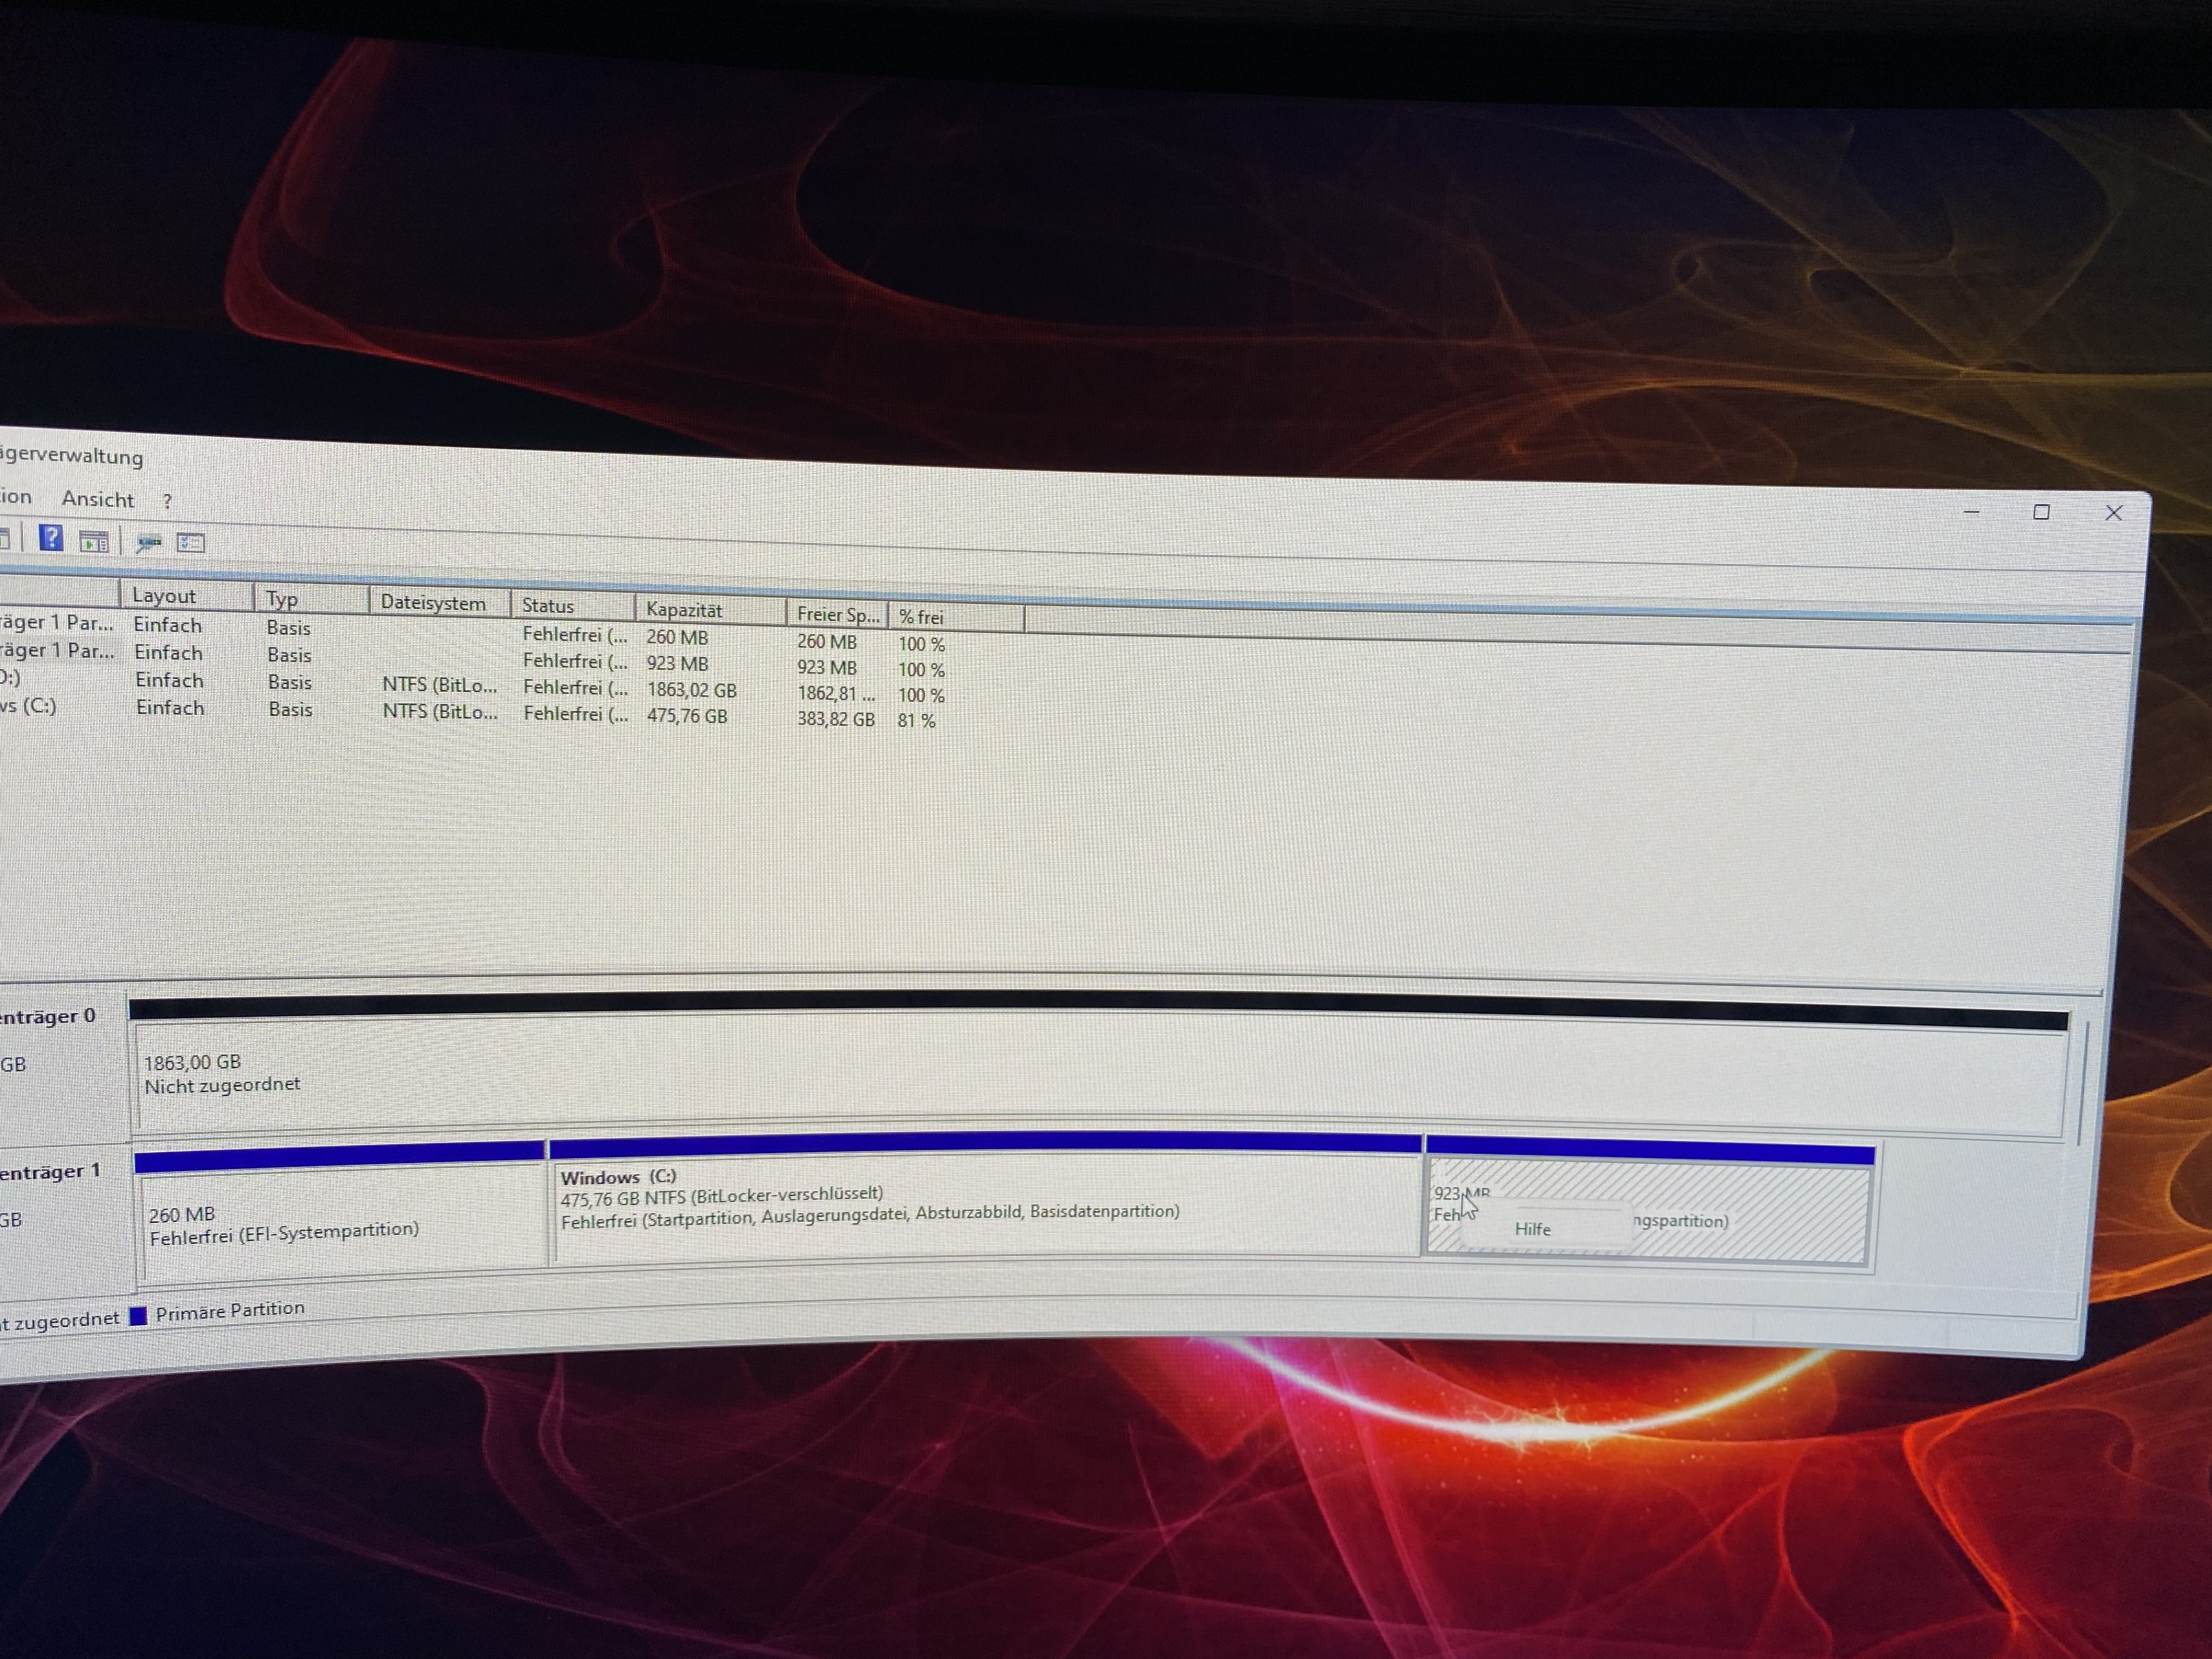Open the question mark help menu
This screenshot has height=1659, width=2212.
pyautogui.click(x=167, y=501)
